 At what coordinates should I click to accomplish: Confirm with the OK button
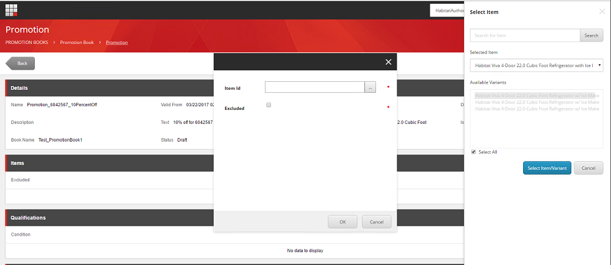342,222
